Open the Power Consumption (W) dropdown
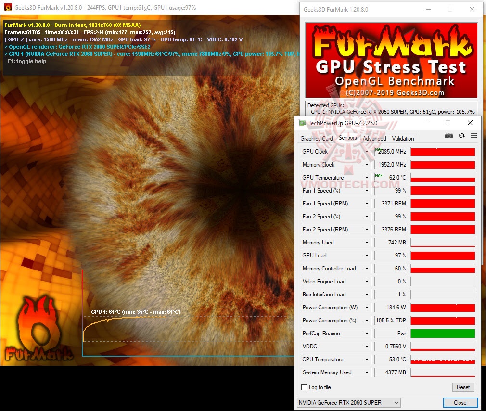Viewport: 486px width, 411px height. point(367,308)
